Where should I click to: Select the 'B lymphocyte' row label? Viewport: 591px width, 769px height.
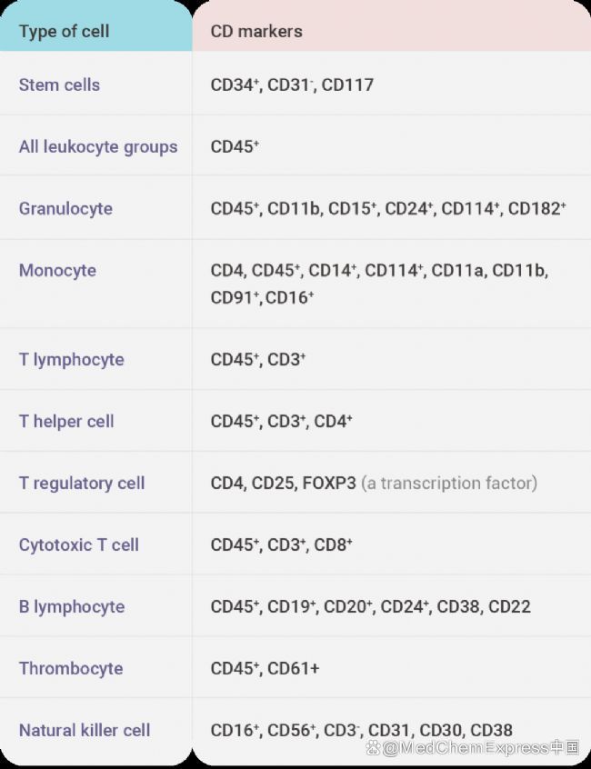pyautogui.click(x=72, y=607)
